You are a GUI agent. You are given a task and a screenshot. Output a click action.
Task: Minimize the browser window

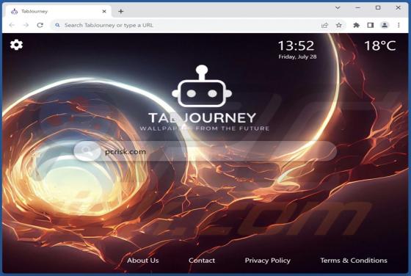[x=358, y=8]
